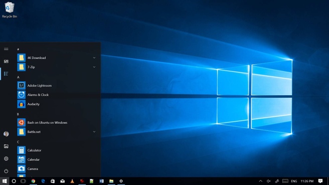Click the Power button in Start menu
The width and height of the screenshot is (329, 185).
[6, 171]
